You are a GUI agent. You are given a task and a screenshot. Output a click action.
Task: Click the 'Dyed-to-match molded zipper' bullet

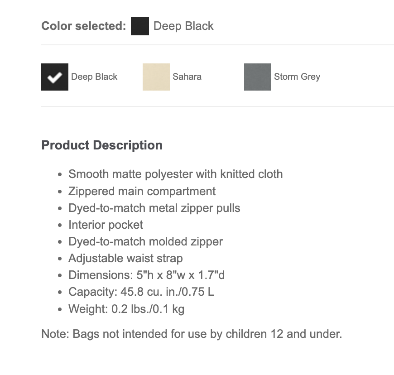click(145, 241)
